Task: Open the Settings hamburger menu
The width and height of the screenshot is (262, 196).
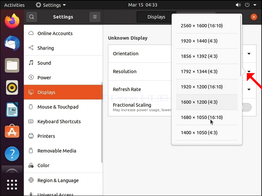Action: [95, 17]
